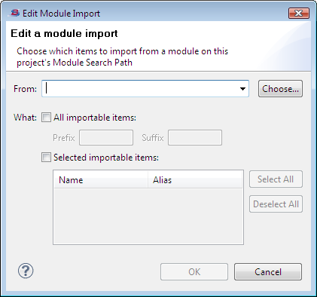Viewport: 317px width, 297px height.
Task: Click the Choose... button
Action: (x=280, y=89)
